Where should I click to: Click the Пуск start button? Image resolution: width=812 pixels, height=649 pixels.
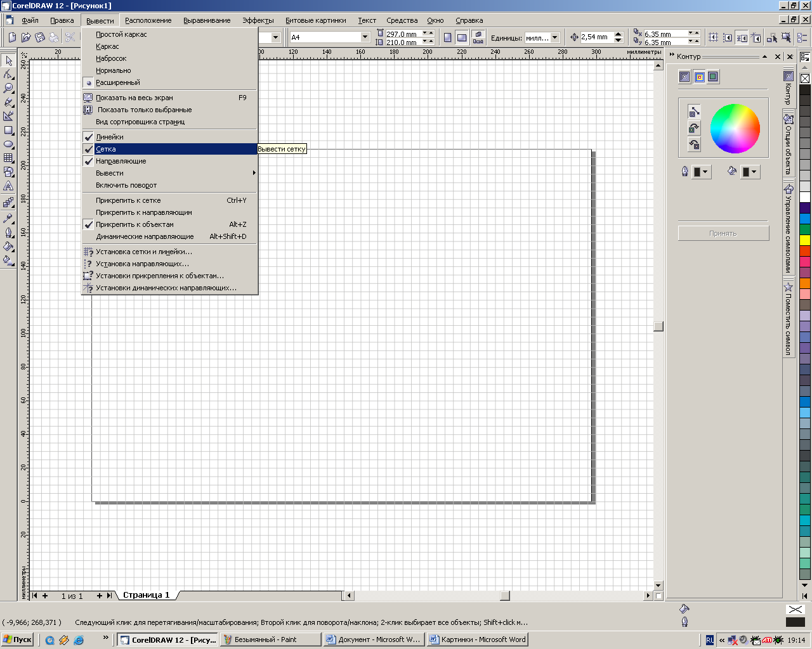[17, 639]
